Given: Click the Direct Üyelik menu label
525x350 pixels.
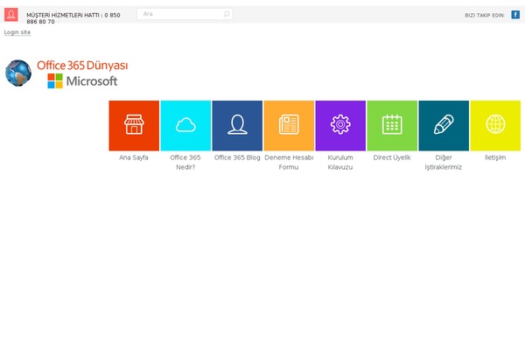Looking at the screenshot, I should tap(392, 157).
